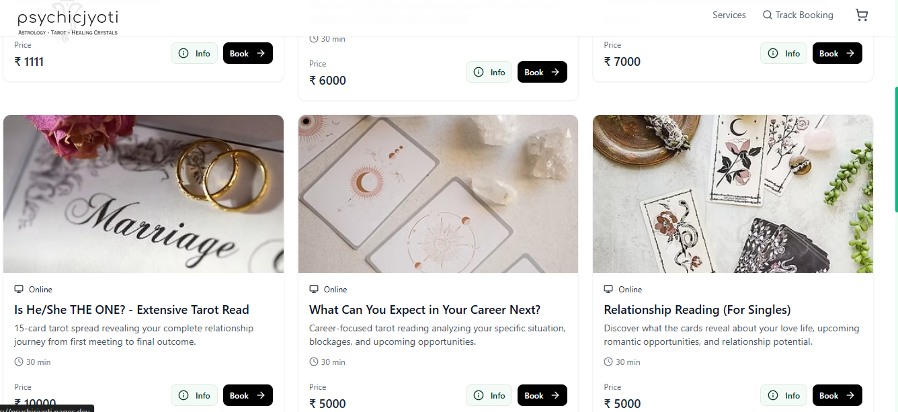The image size is (898, 412).
Task: Book the ₹ 1111 service
Action: point(247,54)
